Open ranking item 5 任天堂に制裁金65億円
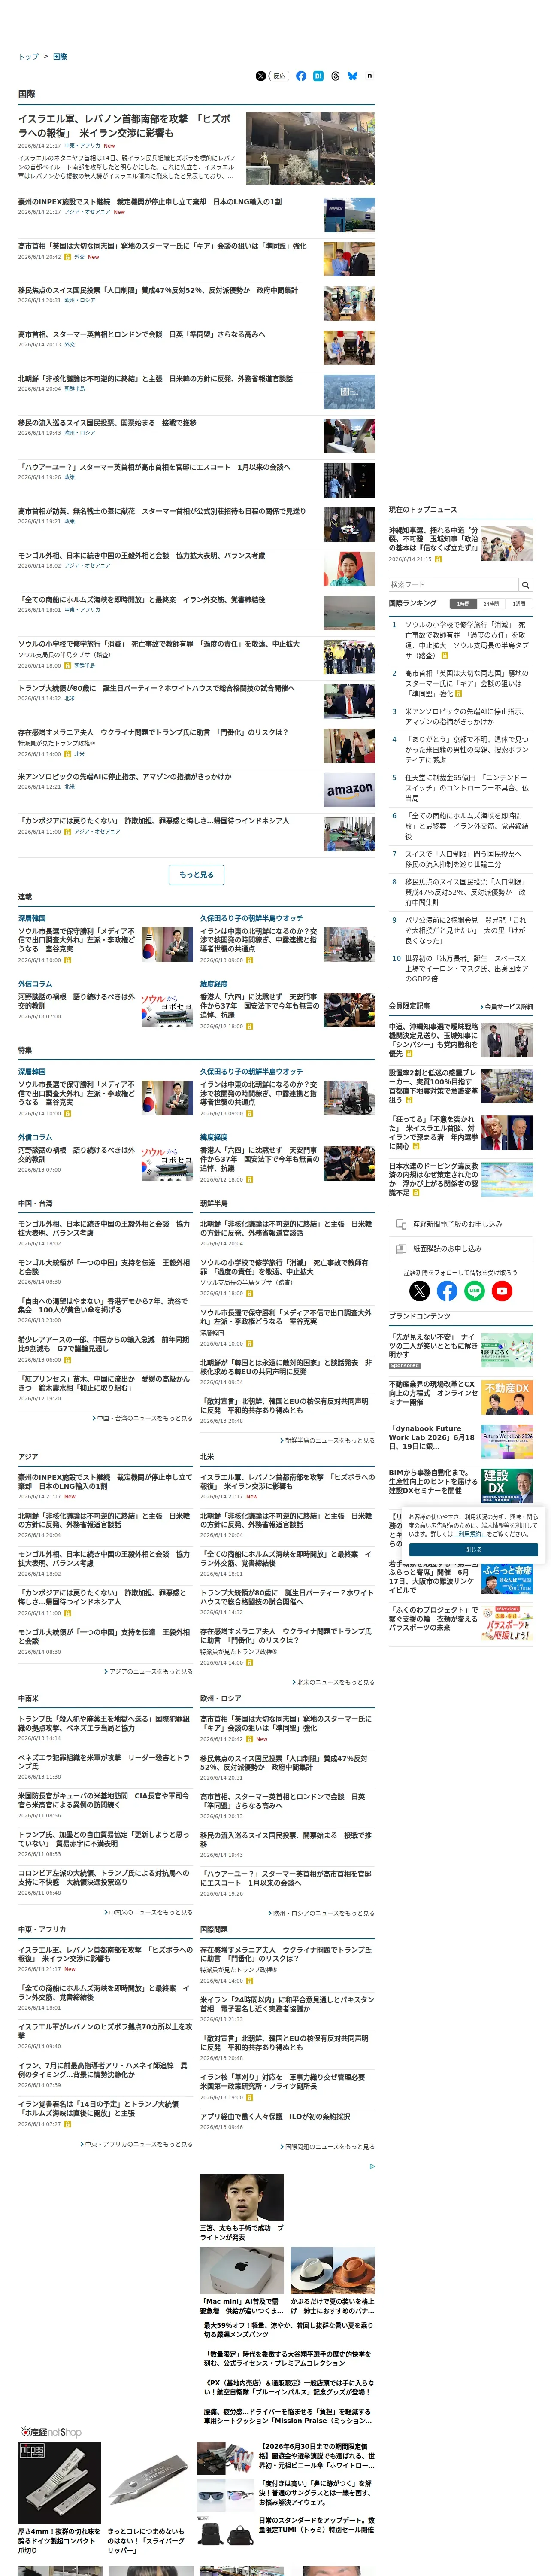Image resolution: width=551 pixels, height=2576 pixels. tap(466, 788)
